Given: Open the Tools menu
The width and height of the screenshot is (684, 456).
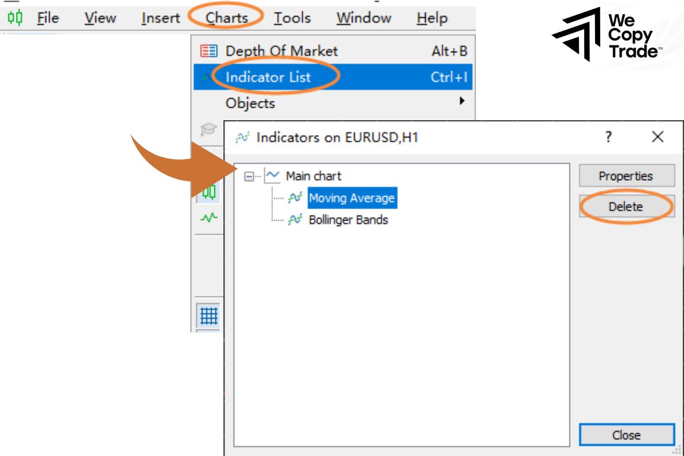Looking at the screenshot, I should [x=292, y=18].
